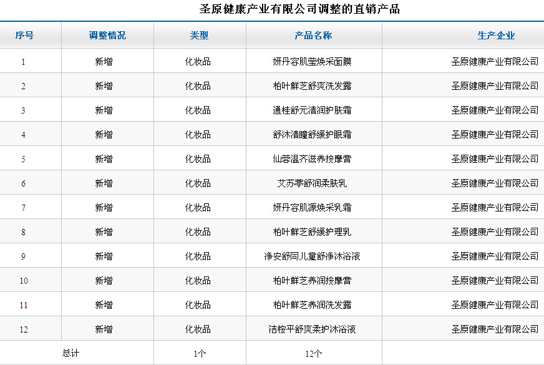
Task: Click the 调整情况 column header
Action: 107,36
